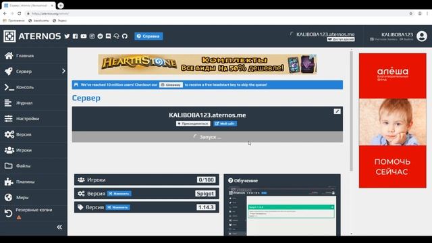
Task: Click Изменить next to 1.14.3 version
Action: click(x=117, y=207)
